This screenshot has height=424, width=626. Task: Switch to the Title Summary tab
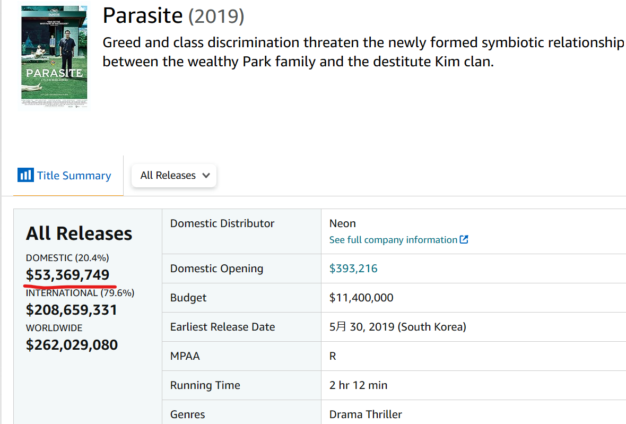74,176
